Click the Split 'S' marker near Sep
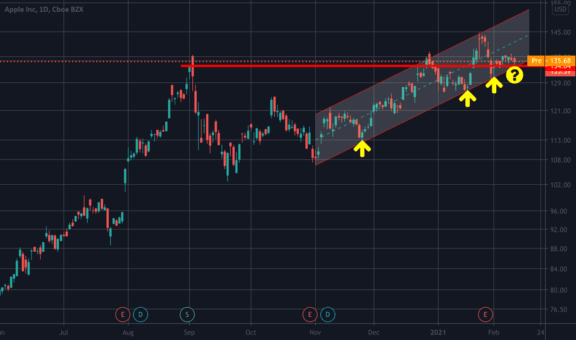Screen dimensions: 576x340 (187, 315)
